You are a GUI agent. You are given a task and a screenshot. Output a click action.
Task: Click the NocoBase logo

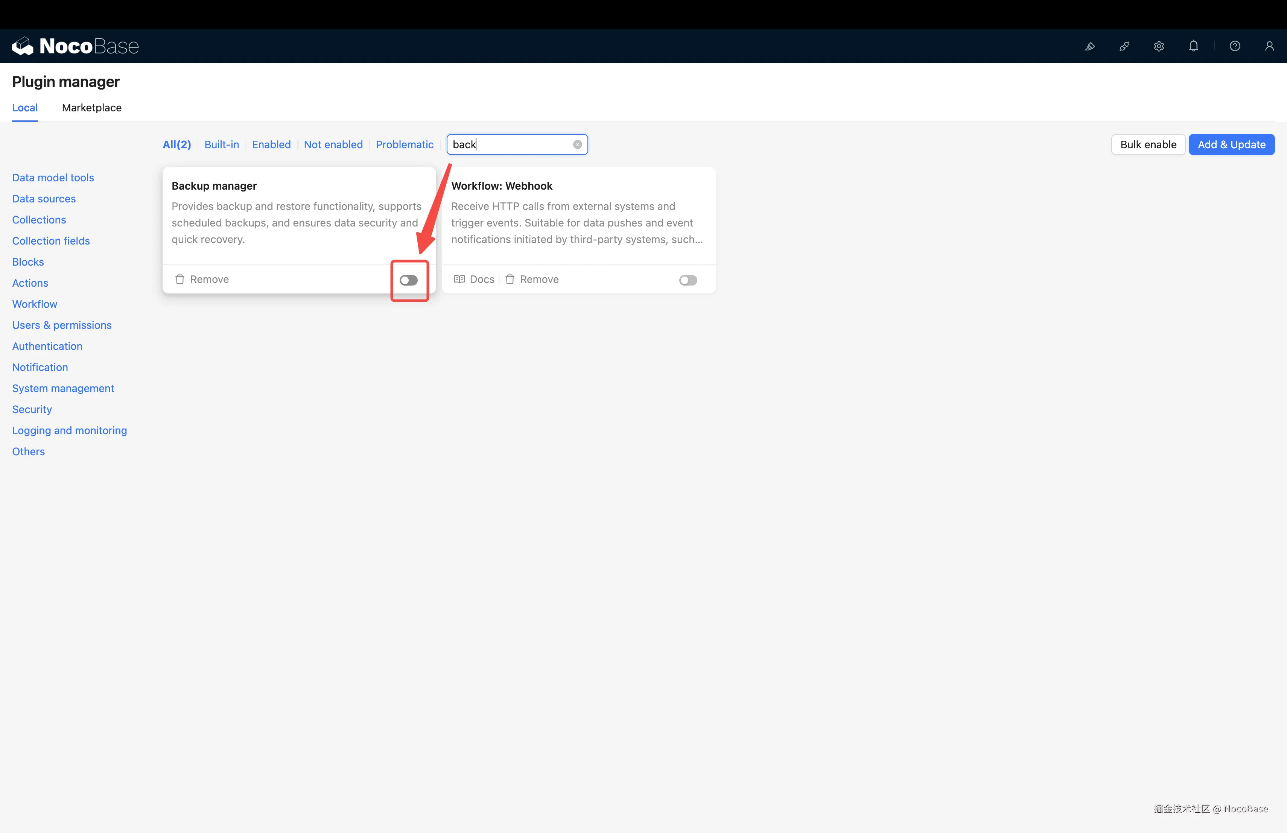pos(75,47)
